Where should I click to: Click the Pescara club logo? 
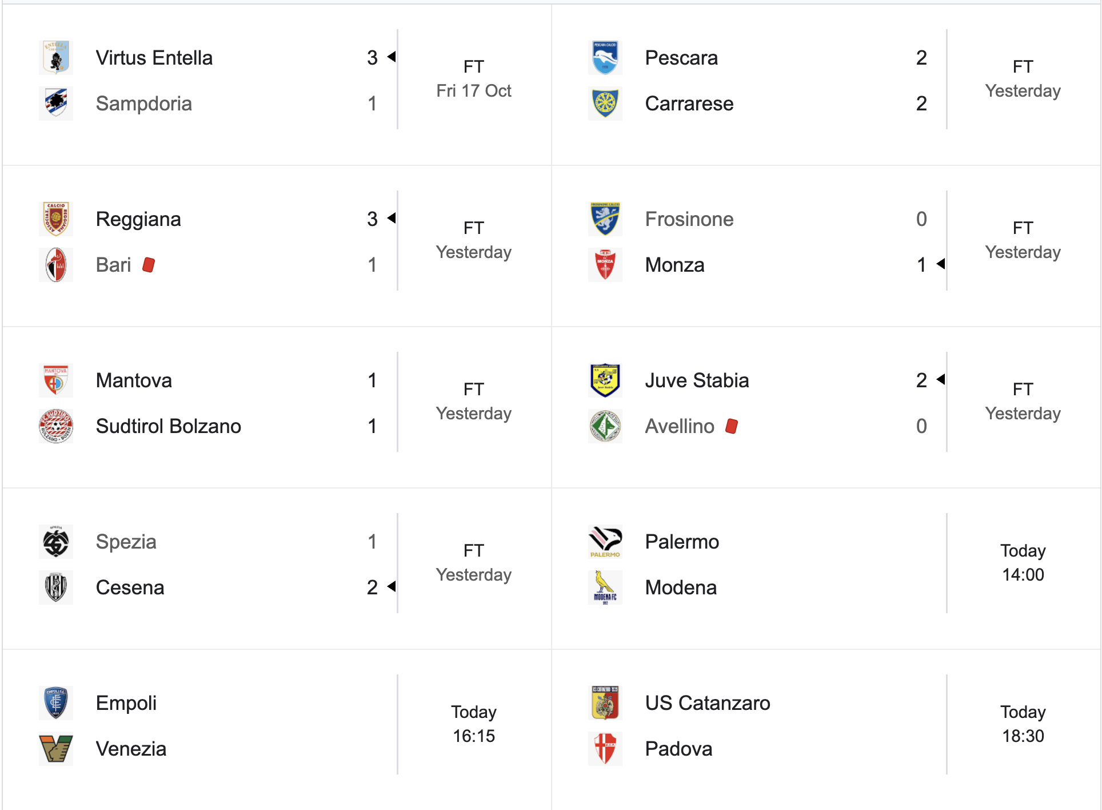(x=605, y=57)
